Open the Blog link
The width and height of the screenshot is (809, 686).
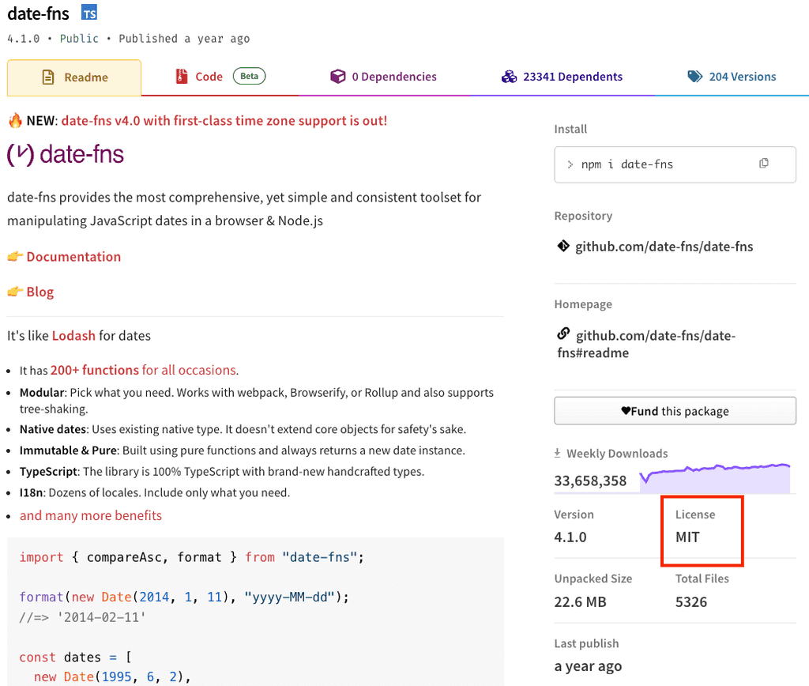tap(40, 292)
